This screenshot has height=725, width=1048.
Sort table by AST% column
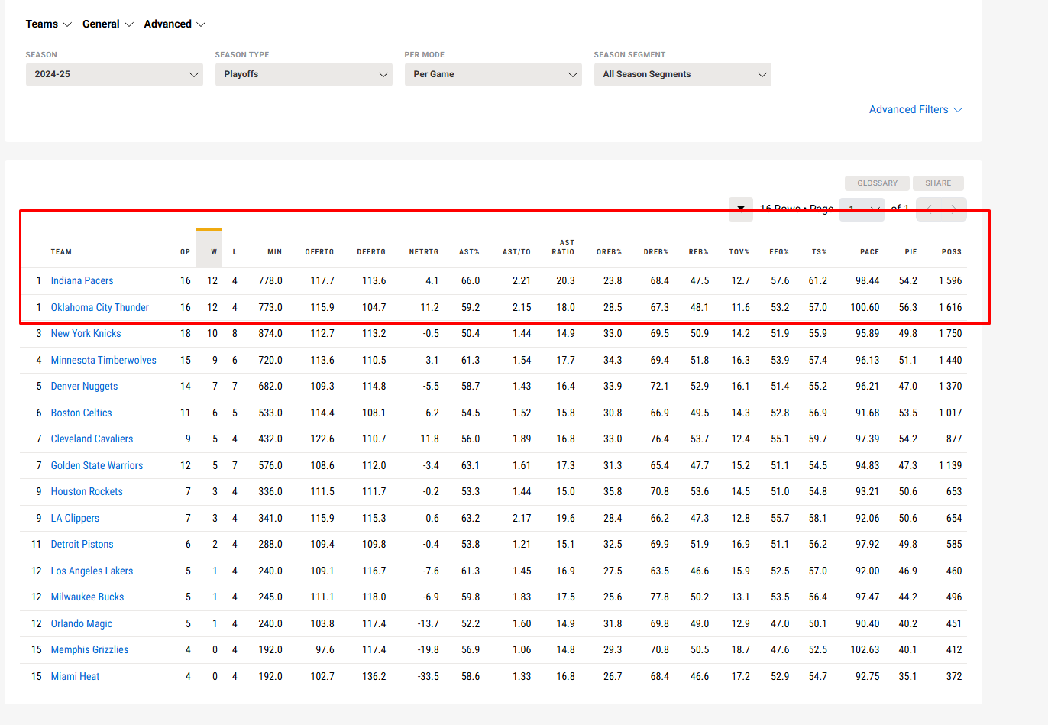(x=469, y=252)
